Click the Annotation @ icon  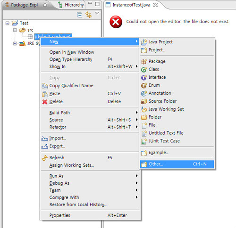(x=144, y=93)
